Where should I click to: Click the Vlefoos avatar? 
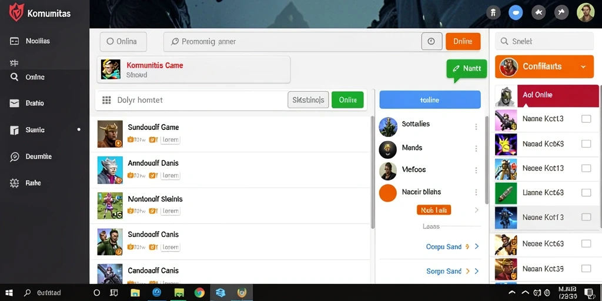click(x=388, y=171)
